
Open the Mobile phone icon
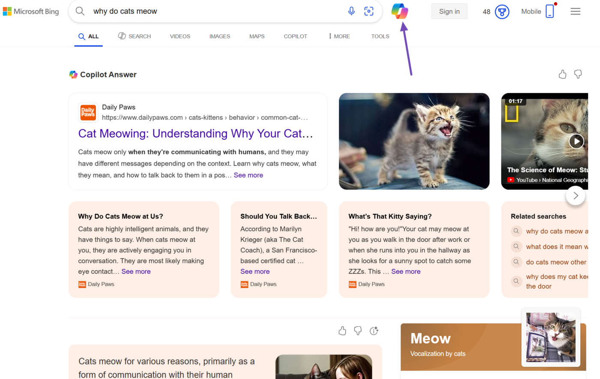coord(550,12)
